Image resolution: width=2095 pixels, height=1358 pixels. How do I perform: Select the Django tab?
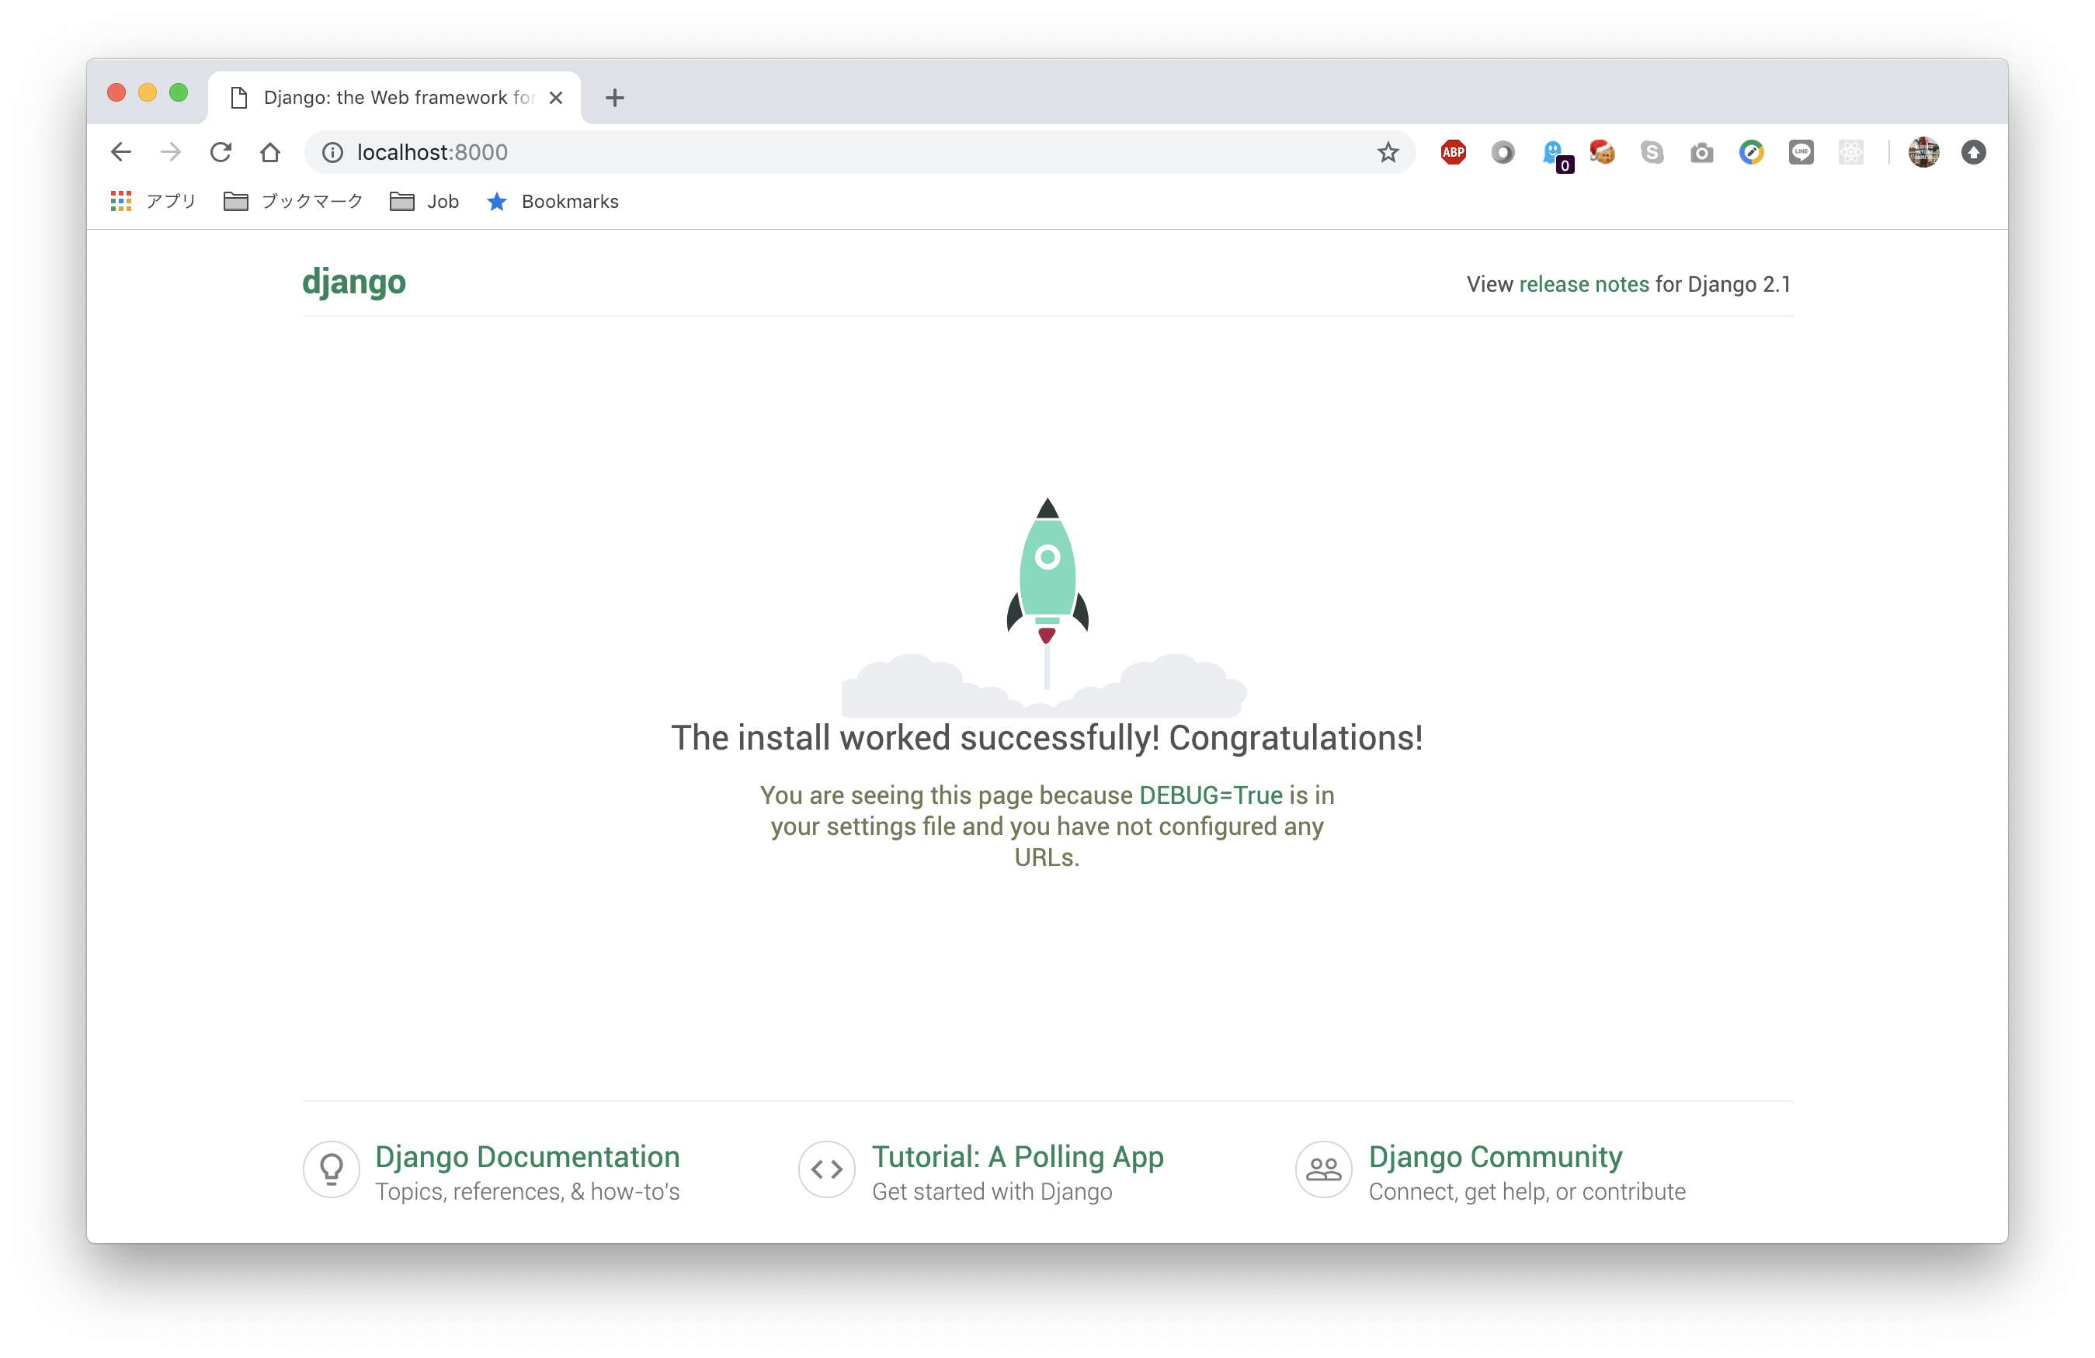(x=396, y=98)
